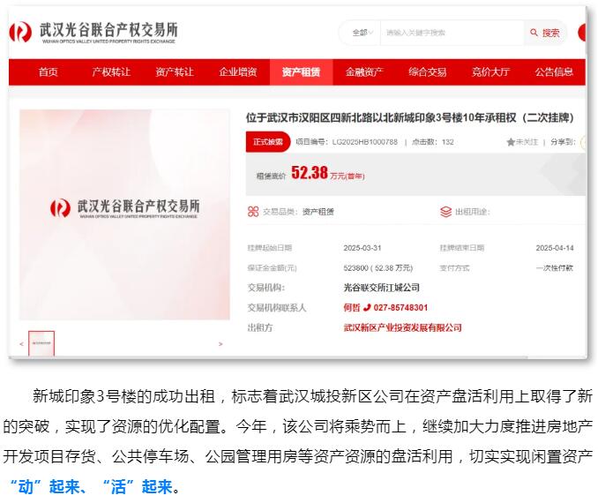Select the 资产转让 navigation tab

click(x=174, y=72)
